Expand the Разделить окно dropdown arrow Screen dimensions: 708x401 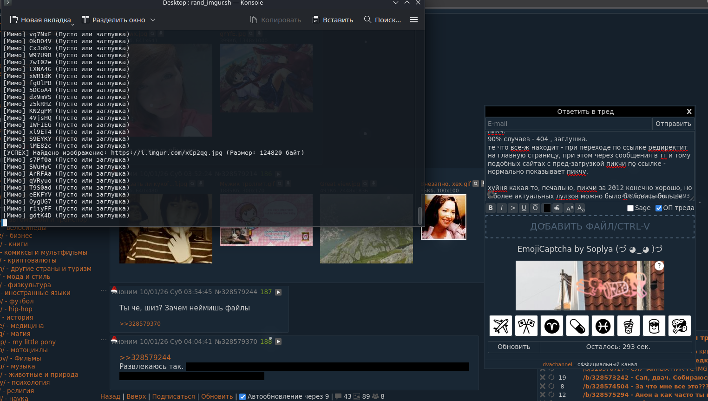(x=153, y=20)
